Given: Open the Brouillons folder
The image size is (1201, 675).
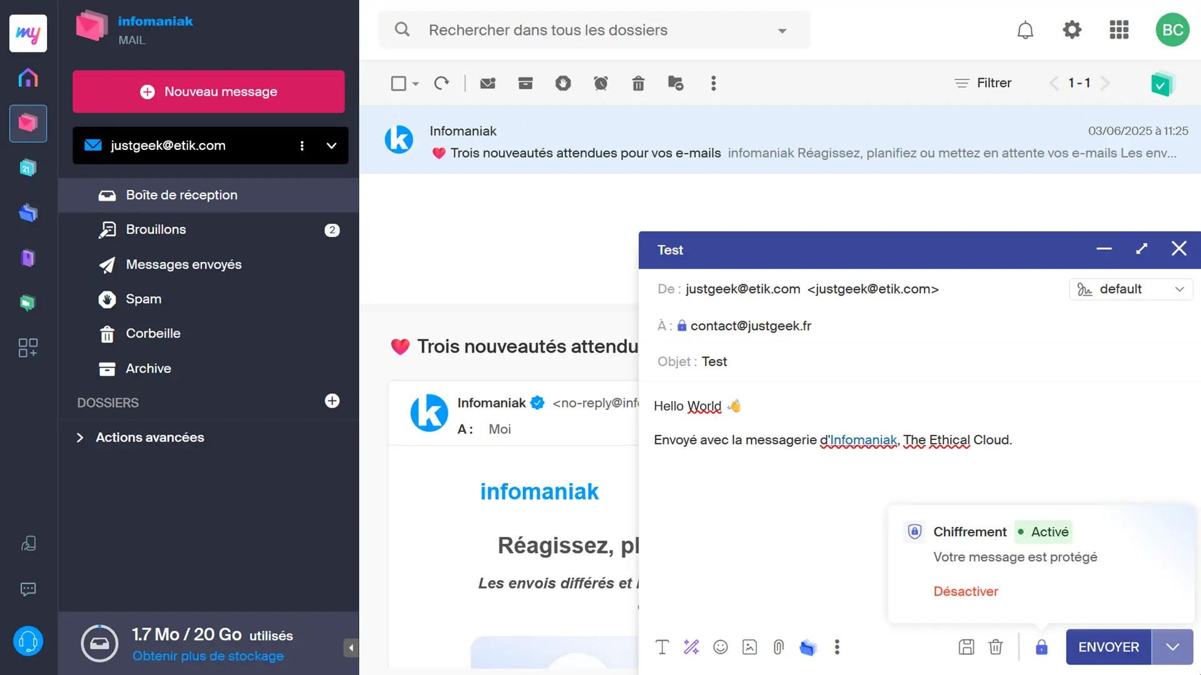Looking at the screenshot, I should point(208,229).
